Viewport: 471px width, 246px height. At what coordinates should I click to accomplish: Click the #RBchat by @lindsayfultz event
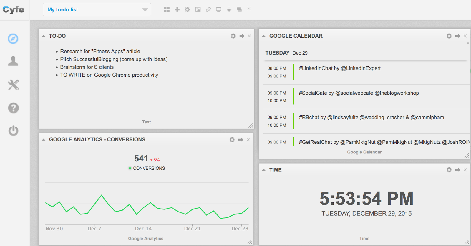[372, 118]
